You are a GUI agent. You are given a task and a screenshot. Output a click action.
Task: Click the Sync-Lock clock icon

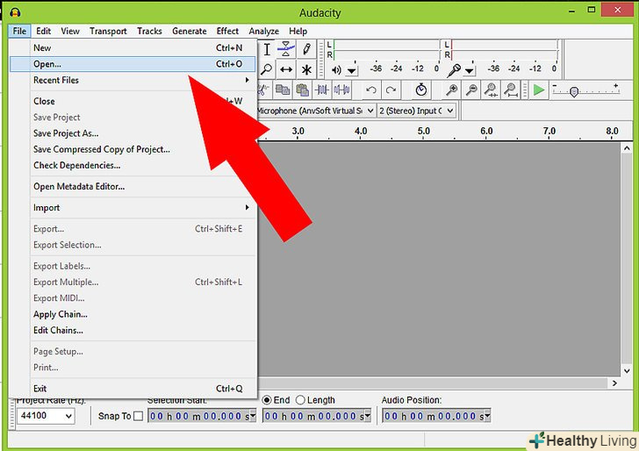421,89
